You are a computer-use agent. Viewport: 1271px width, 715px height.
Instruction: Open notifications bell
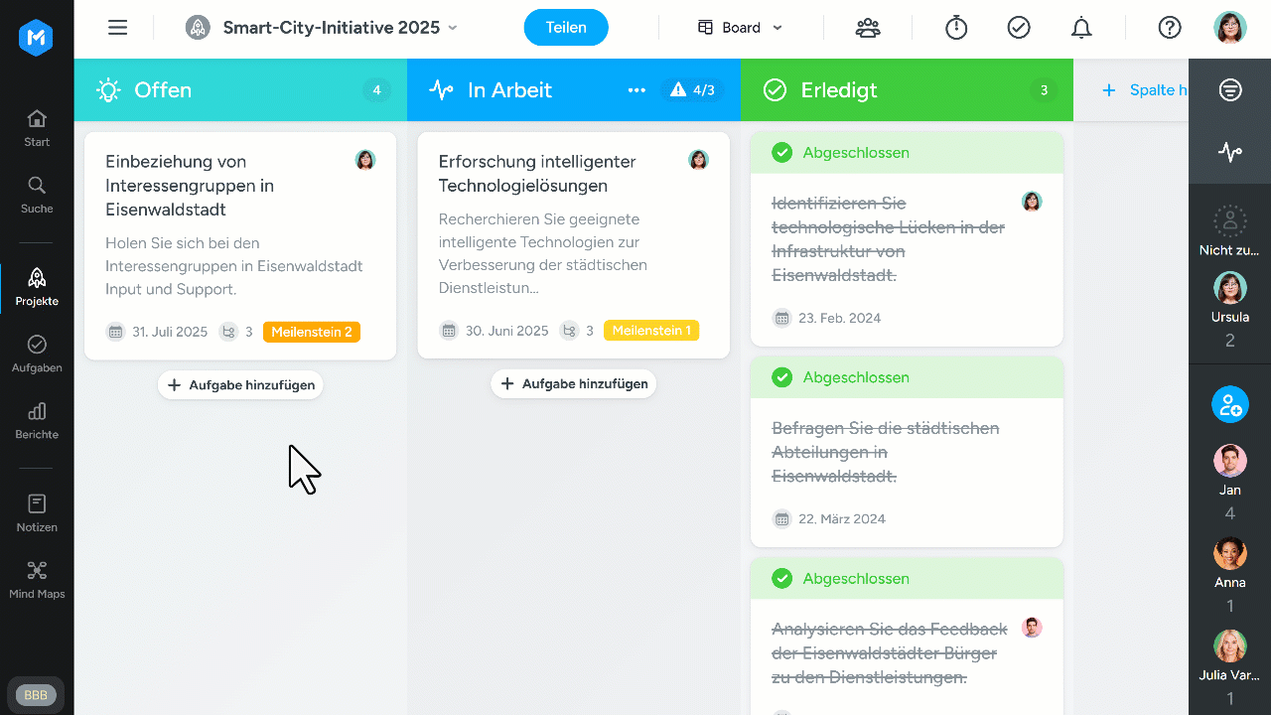click(1081, 28)
